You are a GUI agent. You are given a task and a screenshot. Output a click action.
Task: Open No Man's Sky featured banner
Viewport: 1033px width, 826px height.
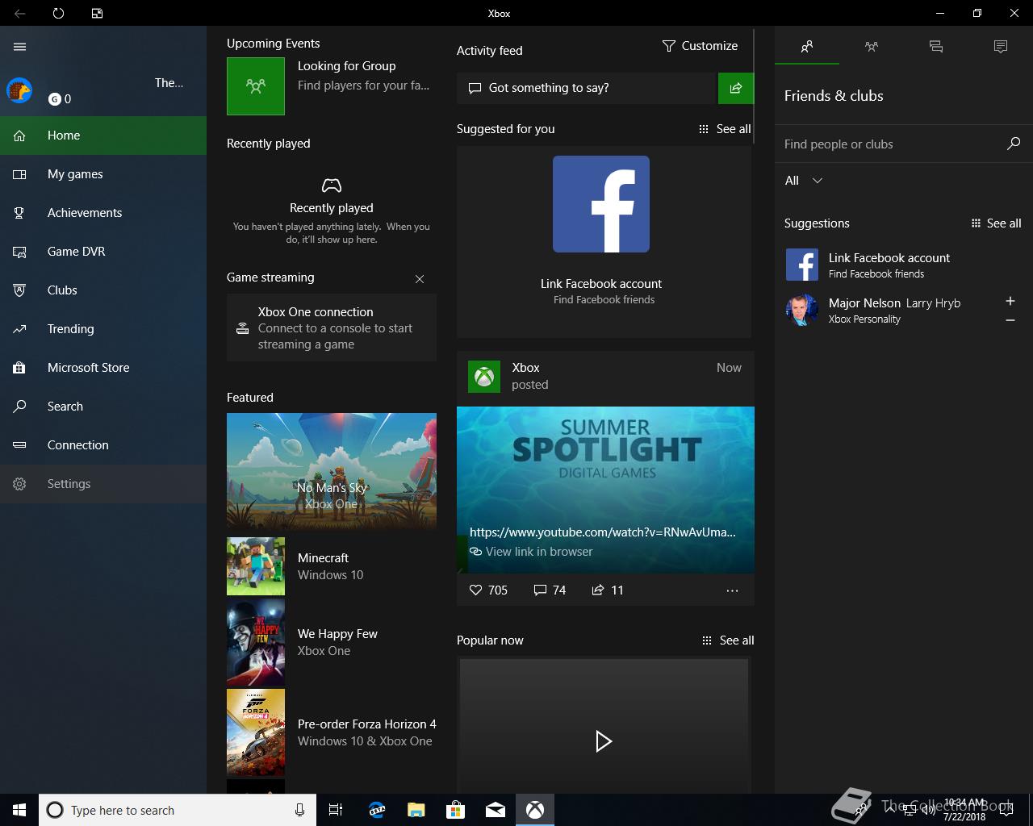[332, 471]
